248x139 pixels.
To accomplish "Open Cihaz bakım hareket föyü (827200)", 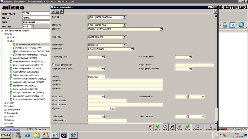I will pyautogui.click(x=32, y=55).
